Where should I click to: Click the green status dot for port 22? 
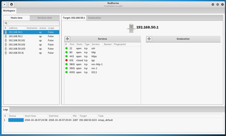[67, 48]
